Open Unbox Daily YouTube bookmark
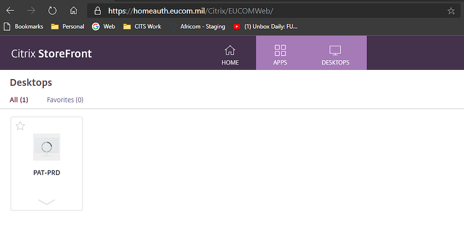 pos(265,26)
